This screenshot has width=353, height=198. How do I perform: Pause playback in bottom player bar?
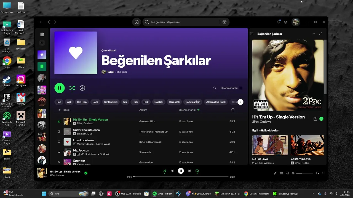pos(181,171)
